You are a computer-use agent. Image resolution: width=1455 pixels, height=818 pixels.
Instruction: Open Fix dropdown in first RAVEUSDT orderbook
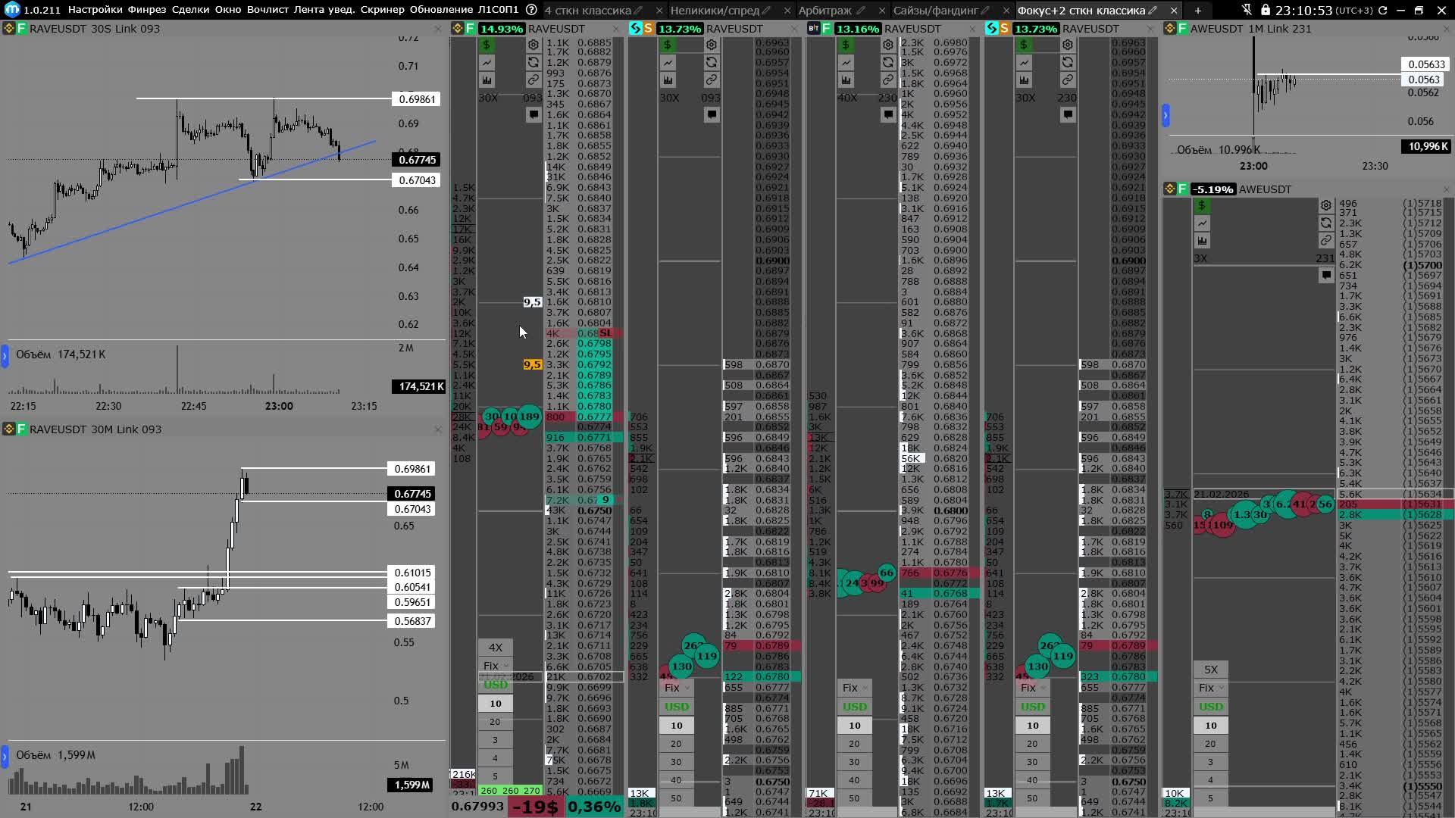tap(495, 665)
